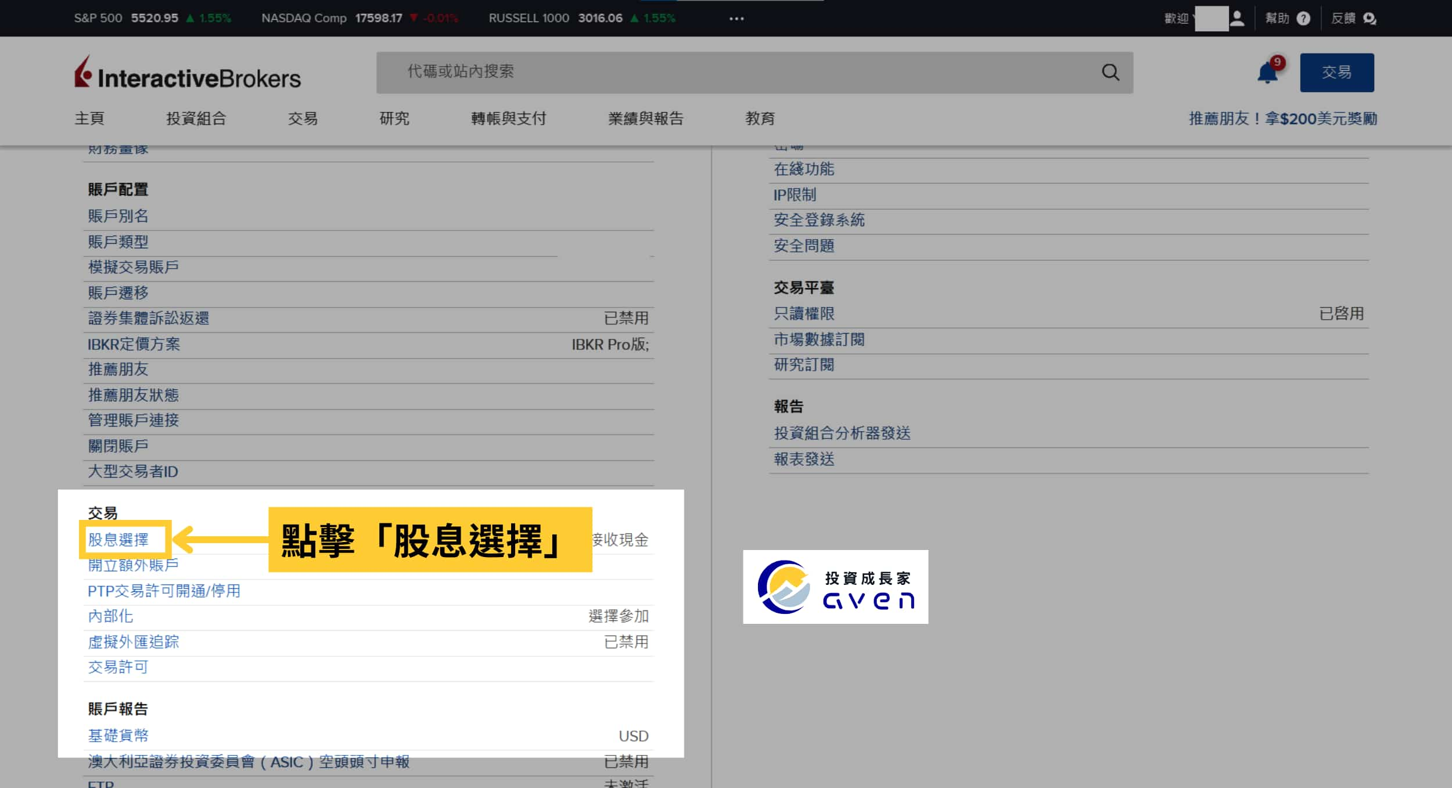Click 已啓用 status next to 只讀權限
Image resolution: width=1452 pixels, height=788 pixels.
coord(1341,314)
